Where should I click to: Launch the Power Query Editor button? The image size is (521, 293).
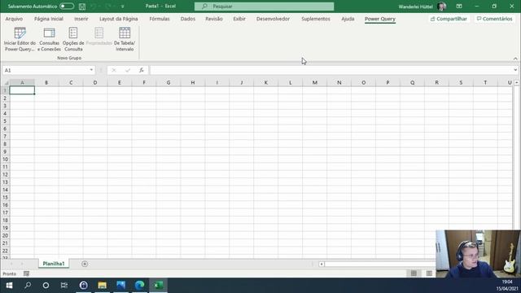click(20, 39)
